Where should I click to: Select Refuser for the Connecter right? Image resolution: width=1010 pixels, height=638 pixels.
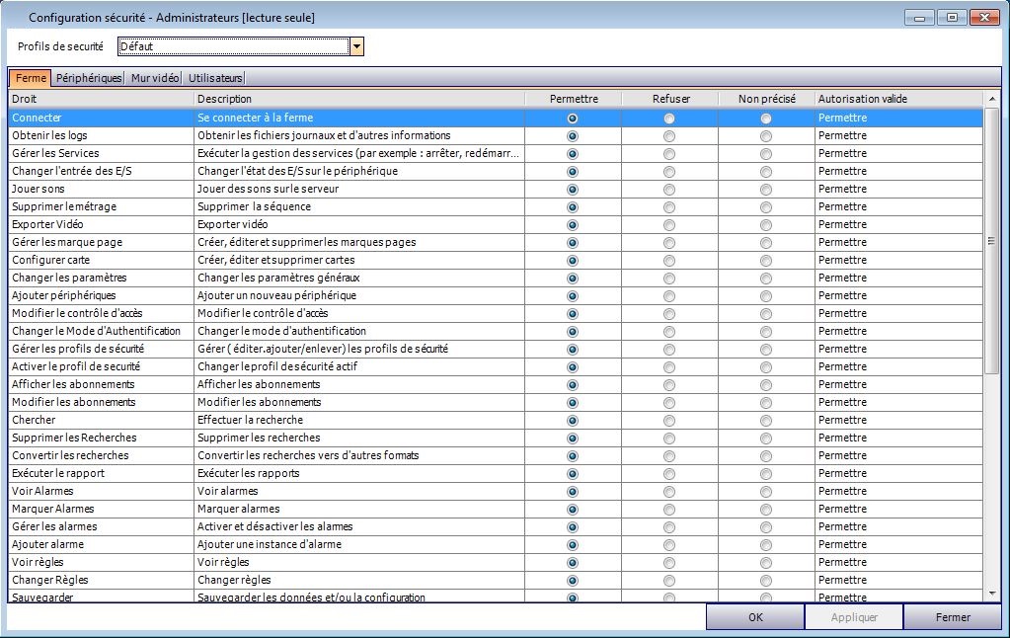point(669,119)
